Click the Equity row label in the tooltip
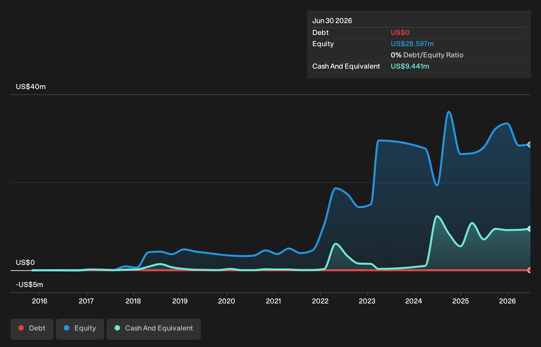This screenshot has height=347, width=541. [323, 44]
